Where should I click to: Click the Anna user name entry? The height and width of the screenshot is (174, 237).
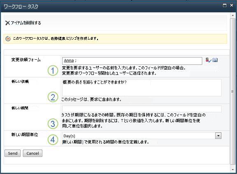point(69,61)
